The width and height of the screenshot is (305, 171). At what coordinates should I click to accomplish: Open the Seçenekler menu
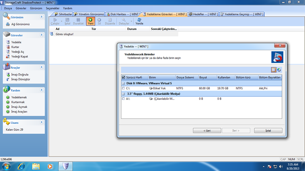click(53, 8)
